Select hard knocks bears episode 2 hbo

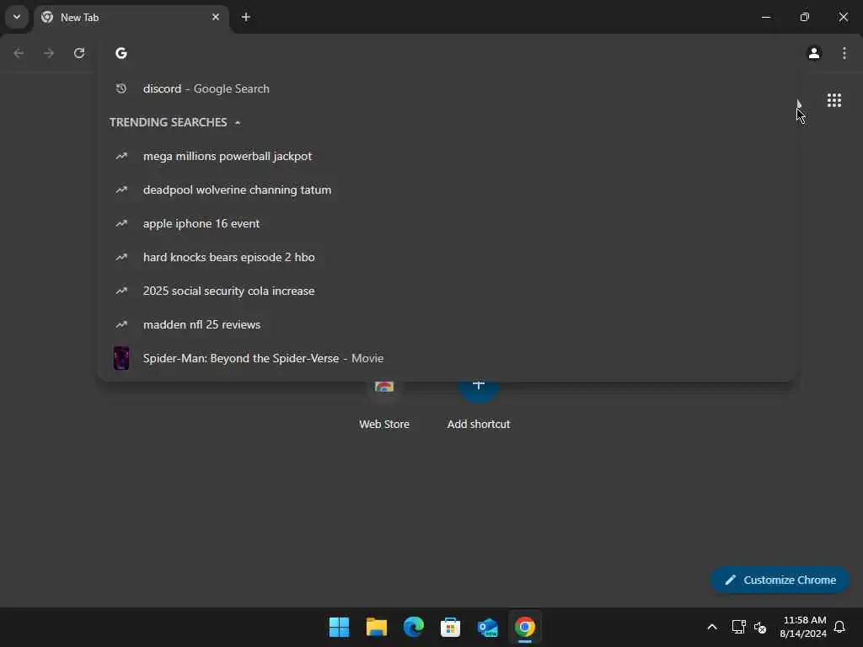[447, 257]
